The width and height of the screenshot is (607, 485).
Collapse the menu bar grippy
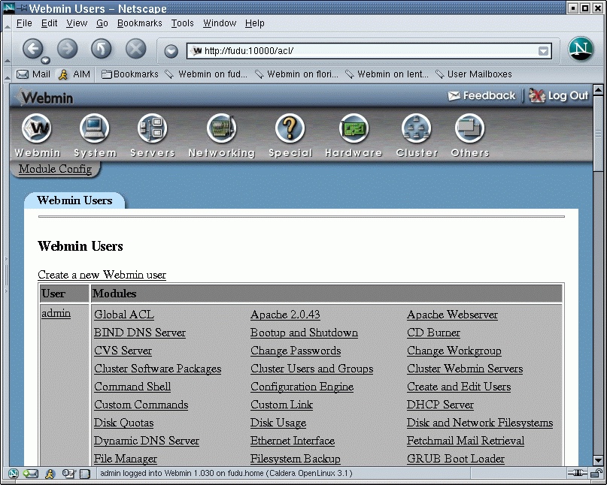pyautogui.click(x=7, y=24)
